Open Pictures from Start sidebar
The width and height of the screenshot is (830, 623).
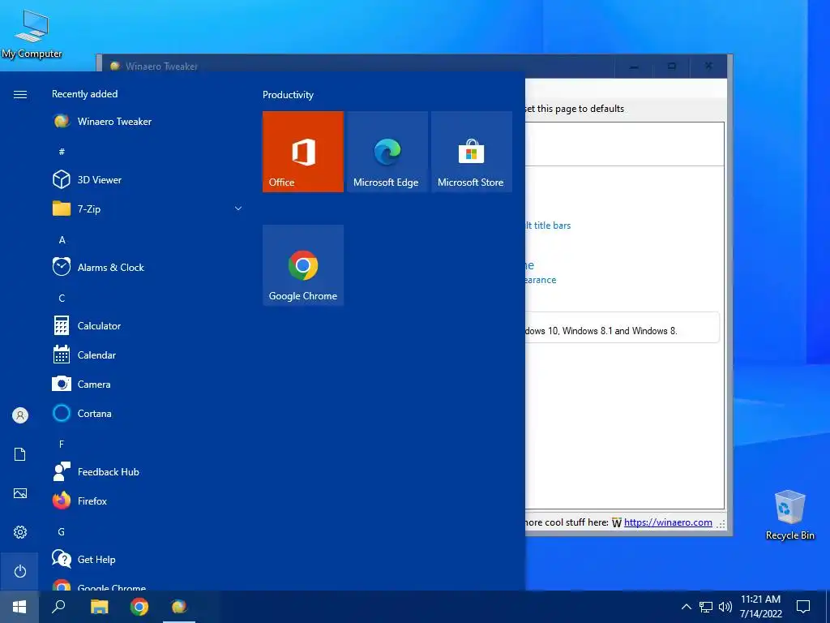click(x=20, y=493)
